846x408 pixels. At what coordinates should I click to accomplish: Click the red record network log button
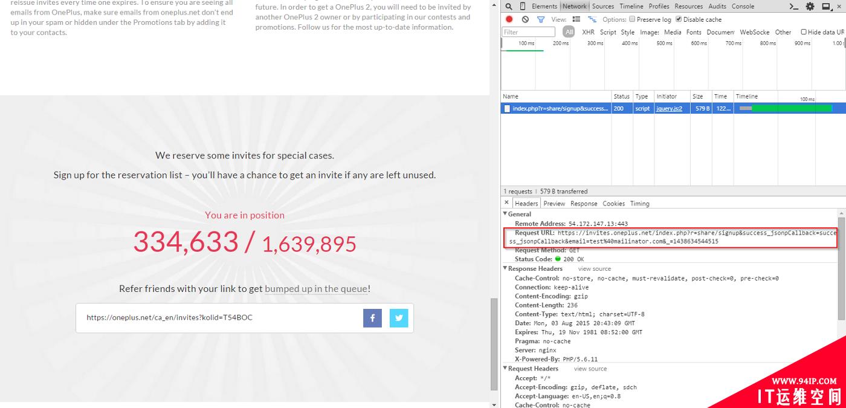tap(509, 19)
